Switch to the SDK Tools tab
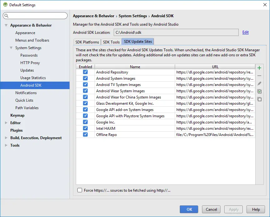The height and width of the screenshot is (217, 270). click(111, 42)
